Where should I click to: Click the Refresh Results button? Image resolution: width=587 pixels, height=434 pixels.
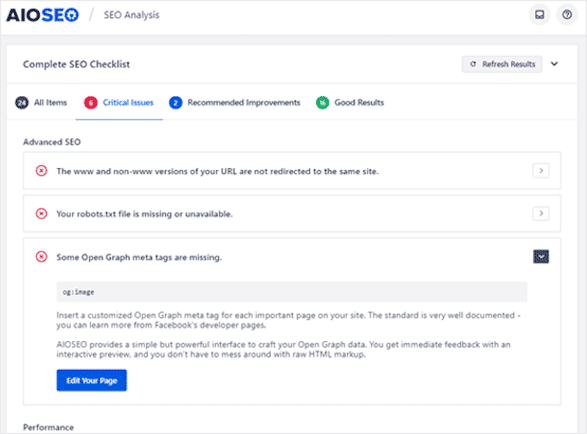click(x=502, y=64)
